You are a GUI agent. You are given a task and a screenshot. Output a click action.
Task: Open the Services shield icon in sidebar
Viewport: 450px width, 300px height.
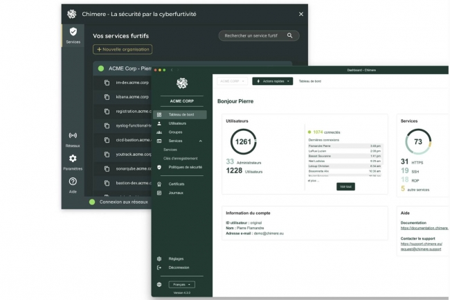(73, 33)
